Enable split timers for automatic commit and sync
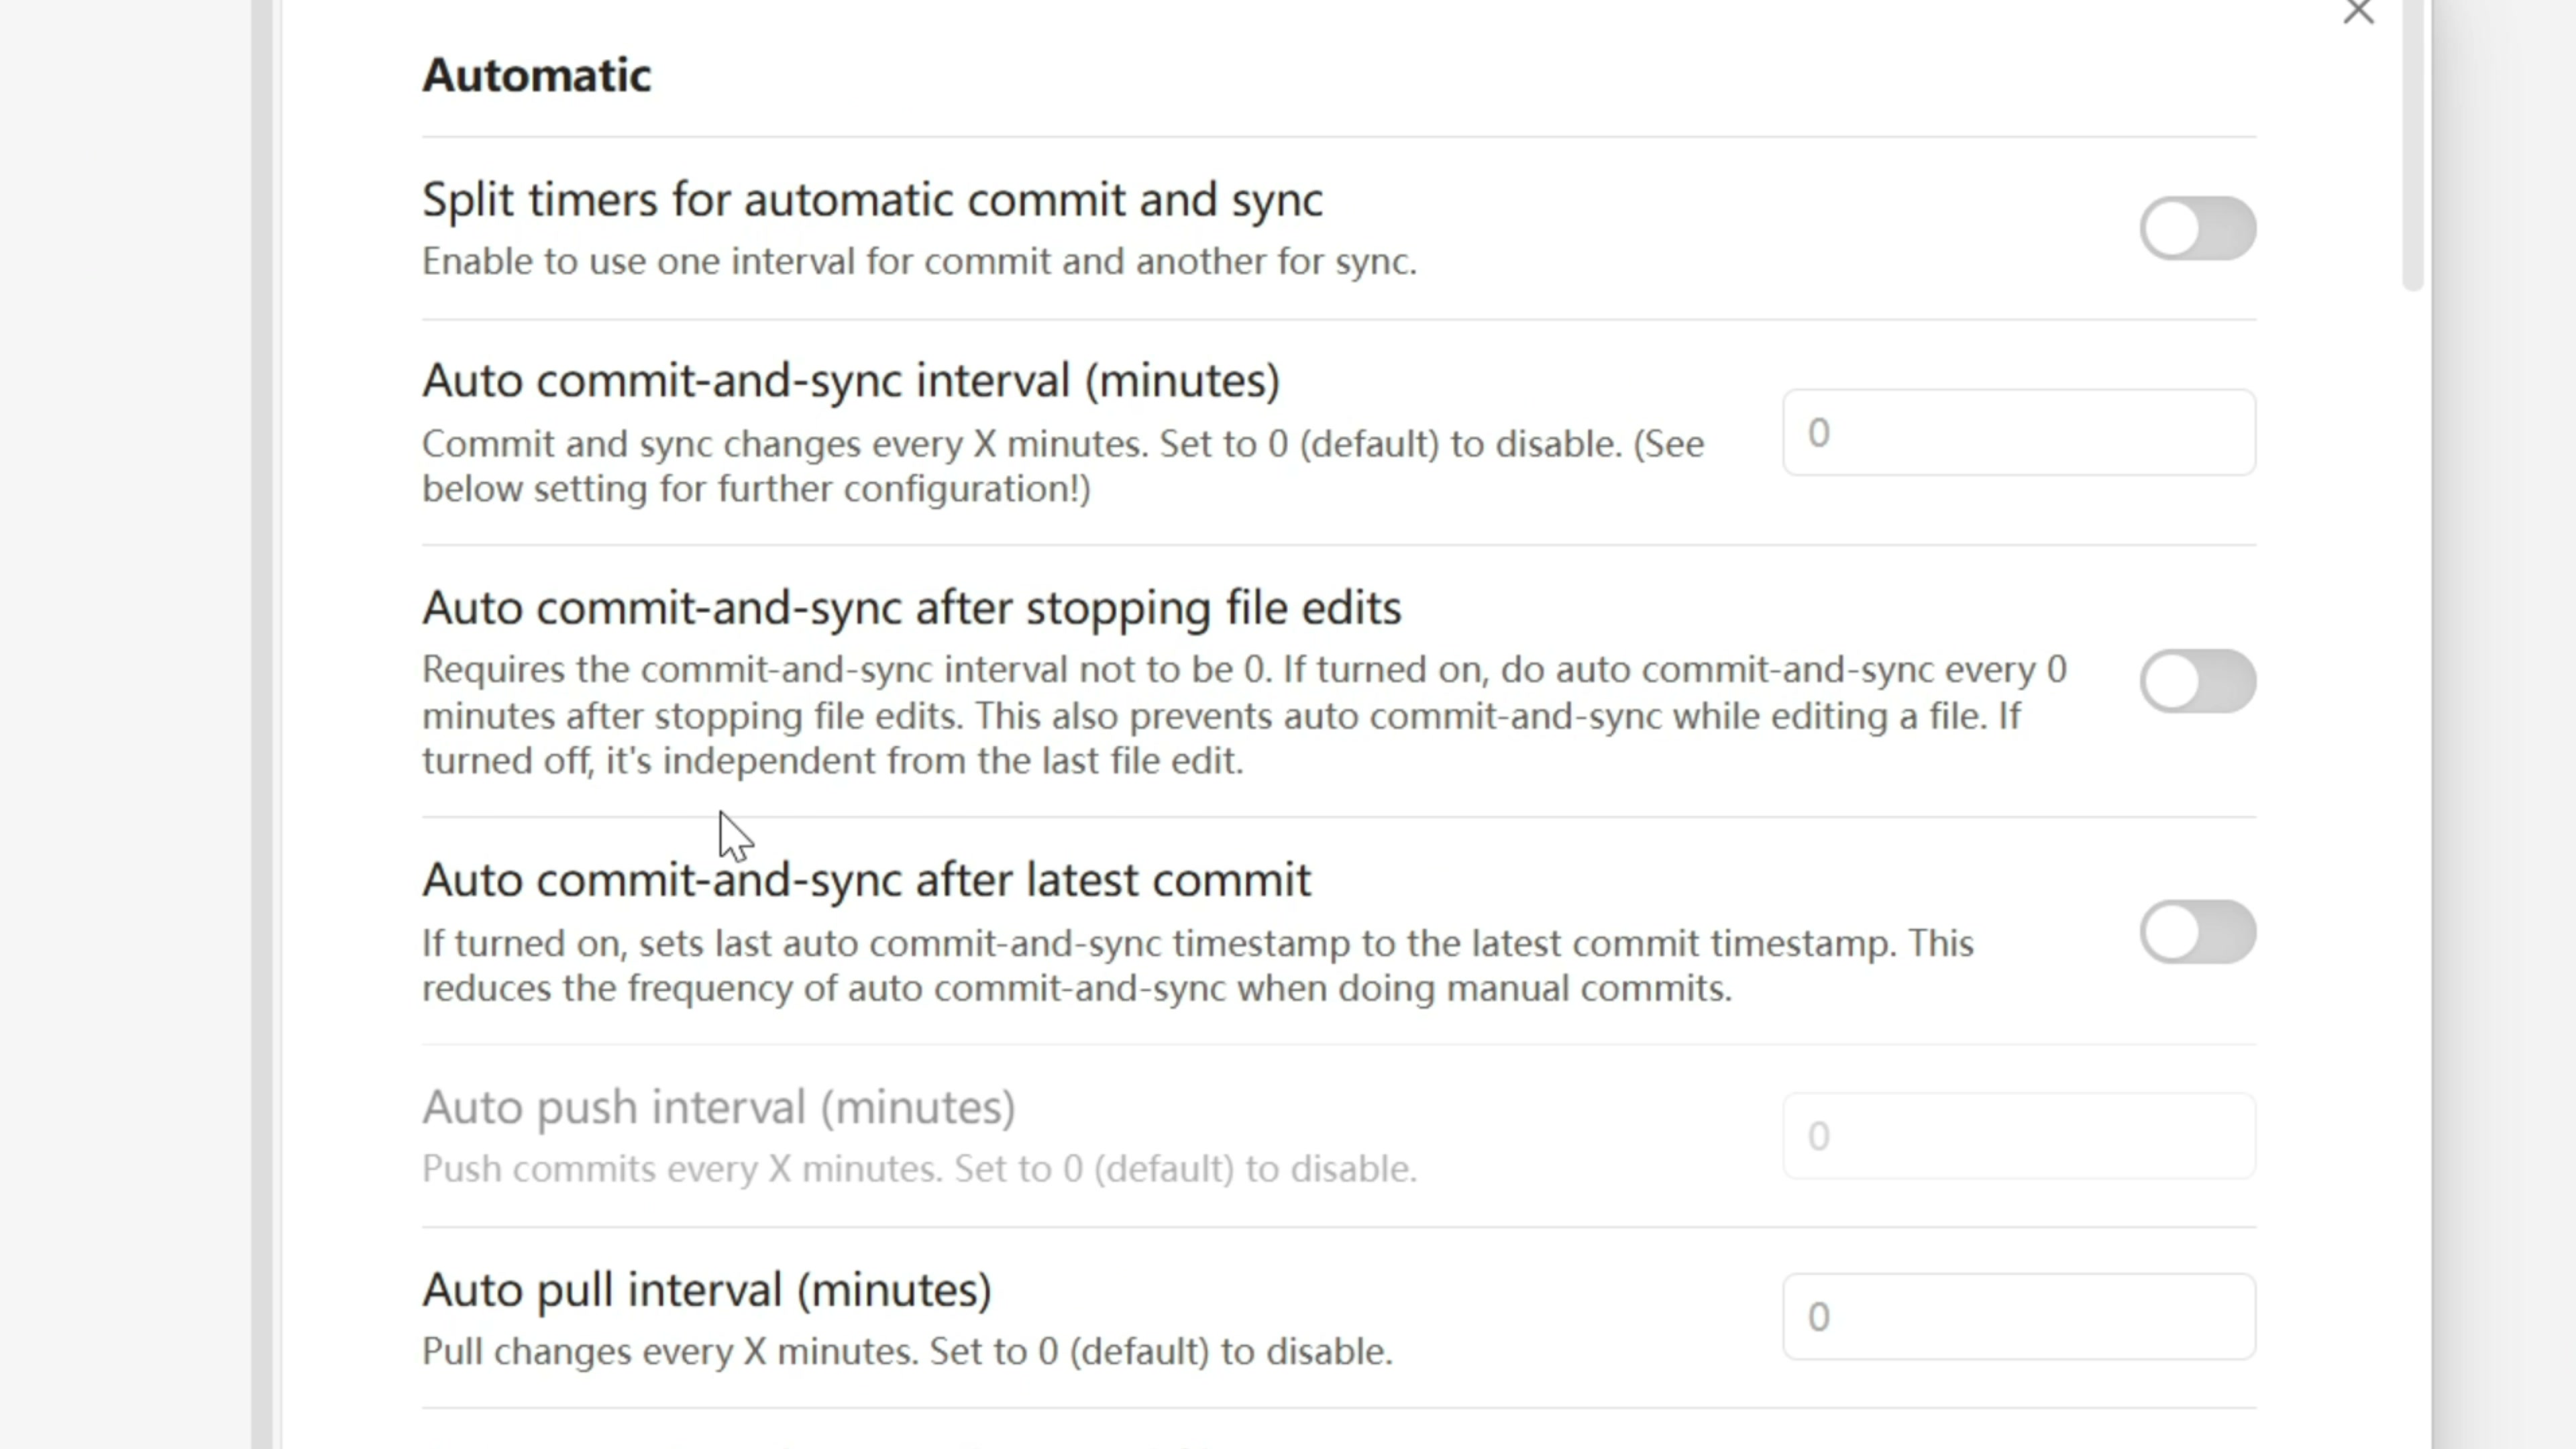This screenshot has height=1449, width=2576. pos(2197,229)
